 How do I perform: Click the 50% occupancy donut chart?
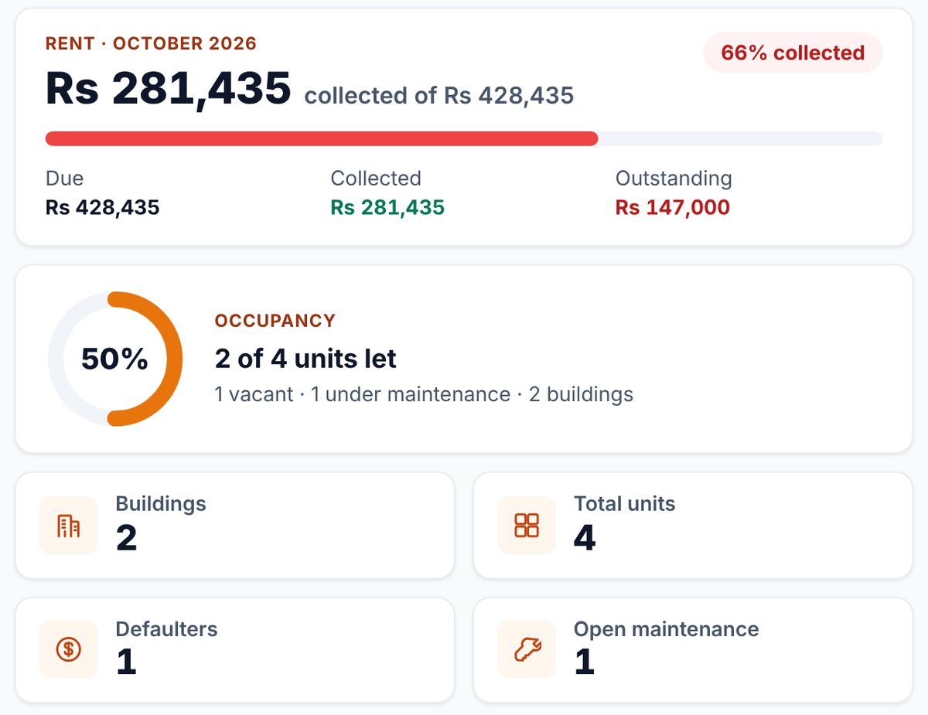[115, 359]
